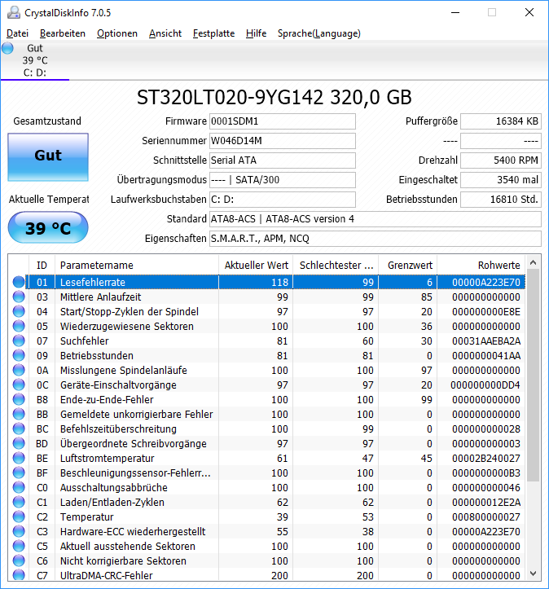549x589 pixels.
Task: Click the status orb for Lesefehlerrate row
Action: point(19,282)
